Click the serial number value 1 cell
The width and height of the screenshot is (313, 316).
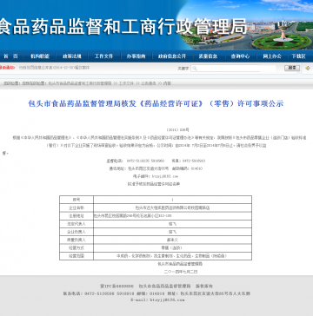click(172, 200)
